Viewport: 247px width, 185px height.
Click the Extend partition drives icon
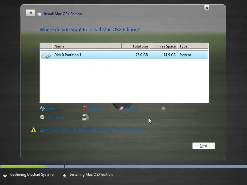[86, 117]
